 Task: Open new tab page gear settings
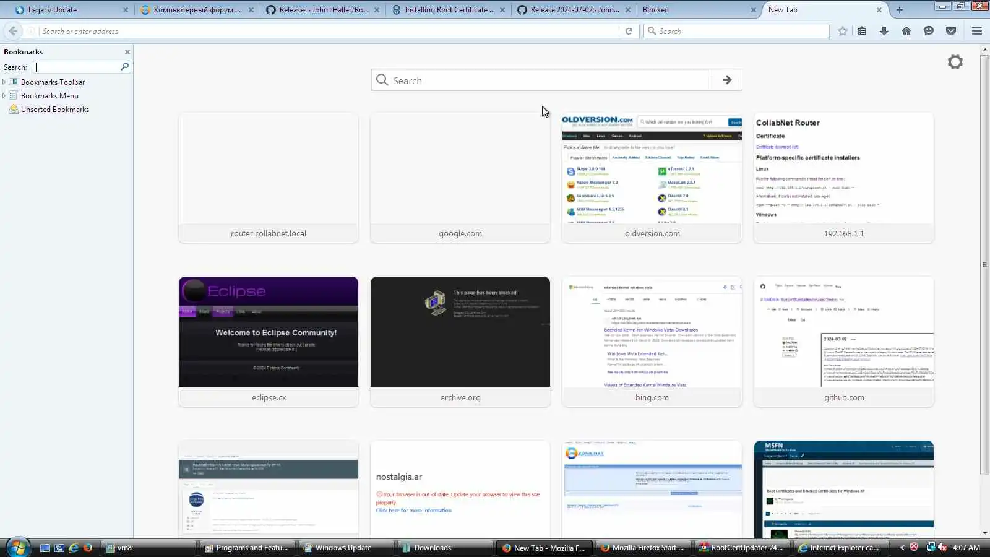coord(955,62)
